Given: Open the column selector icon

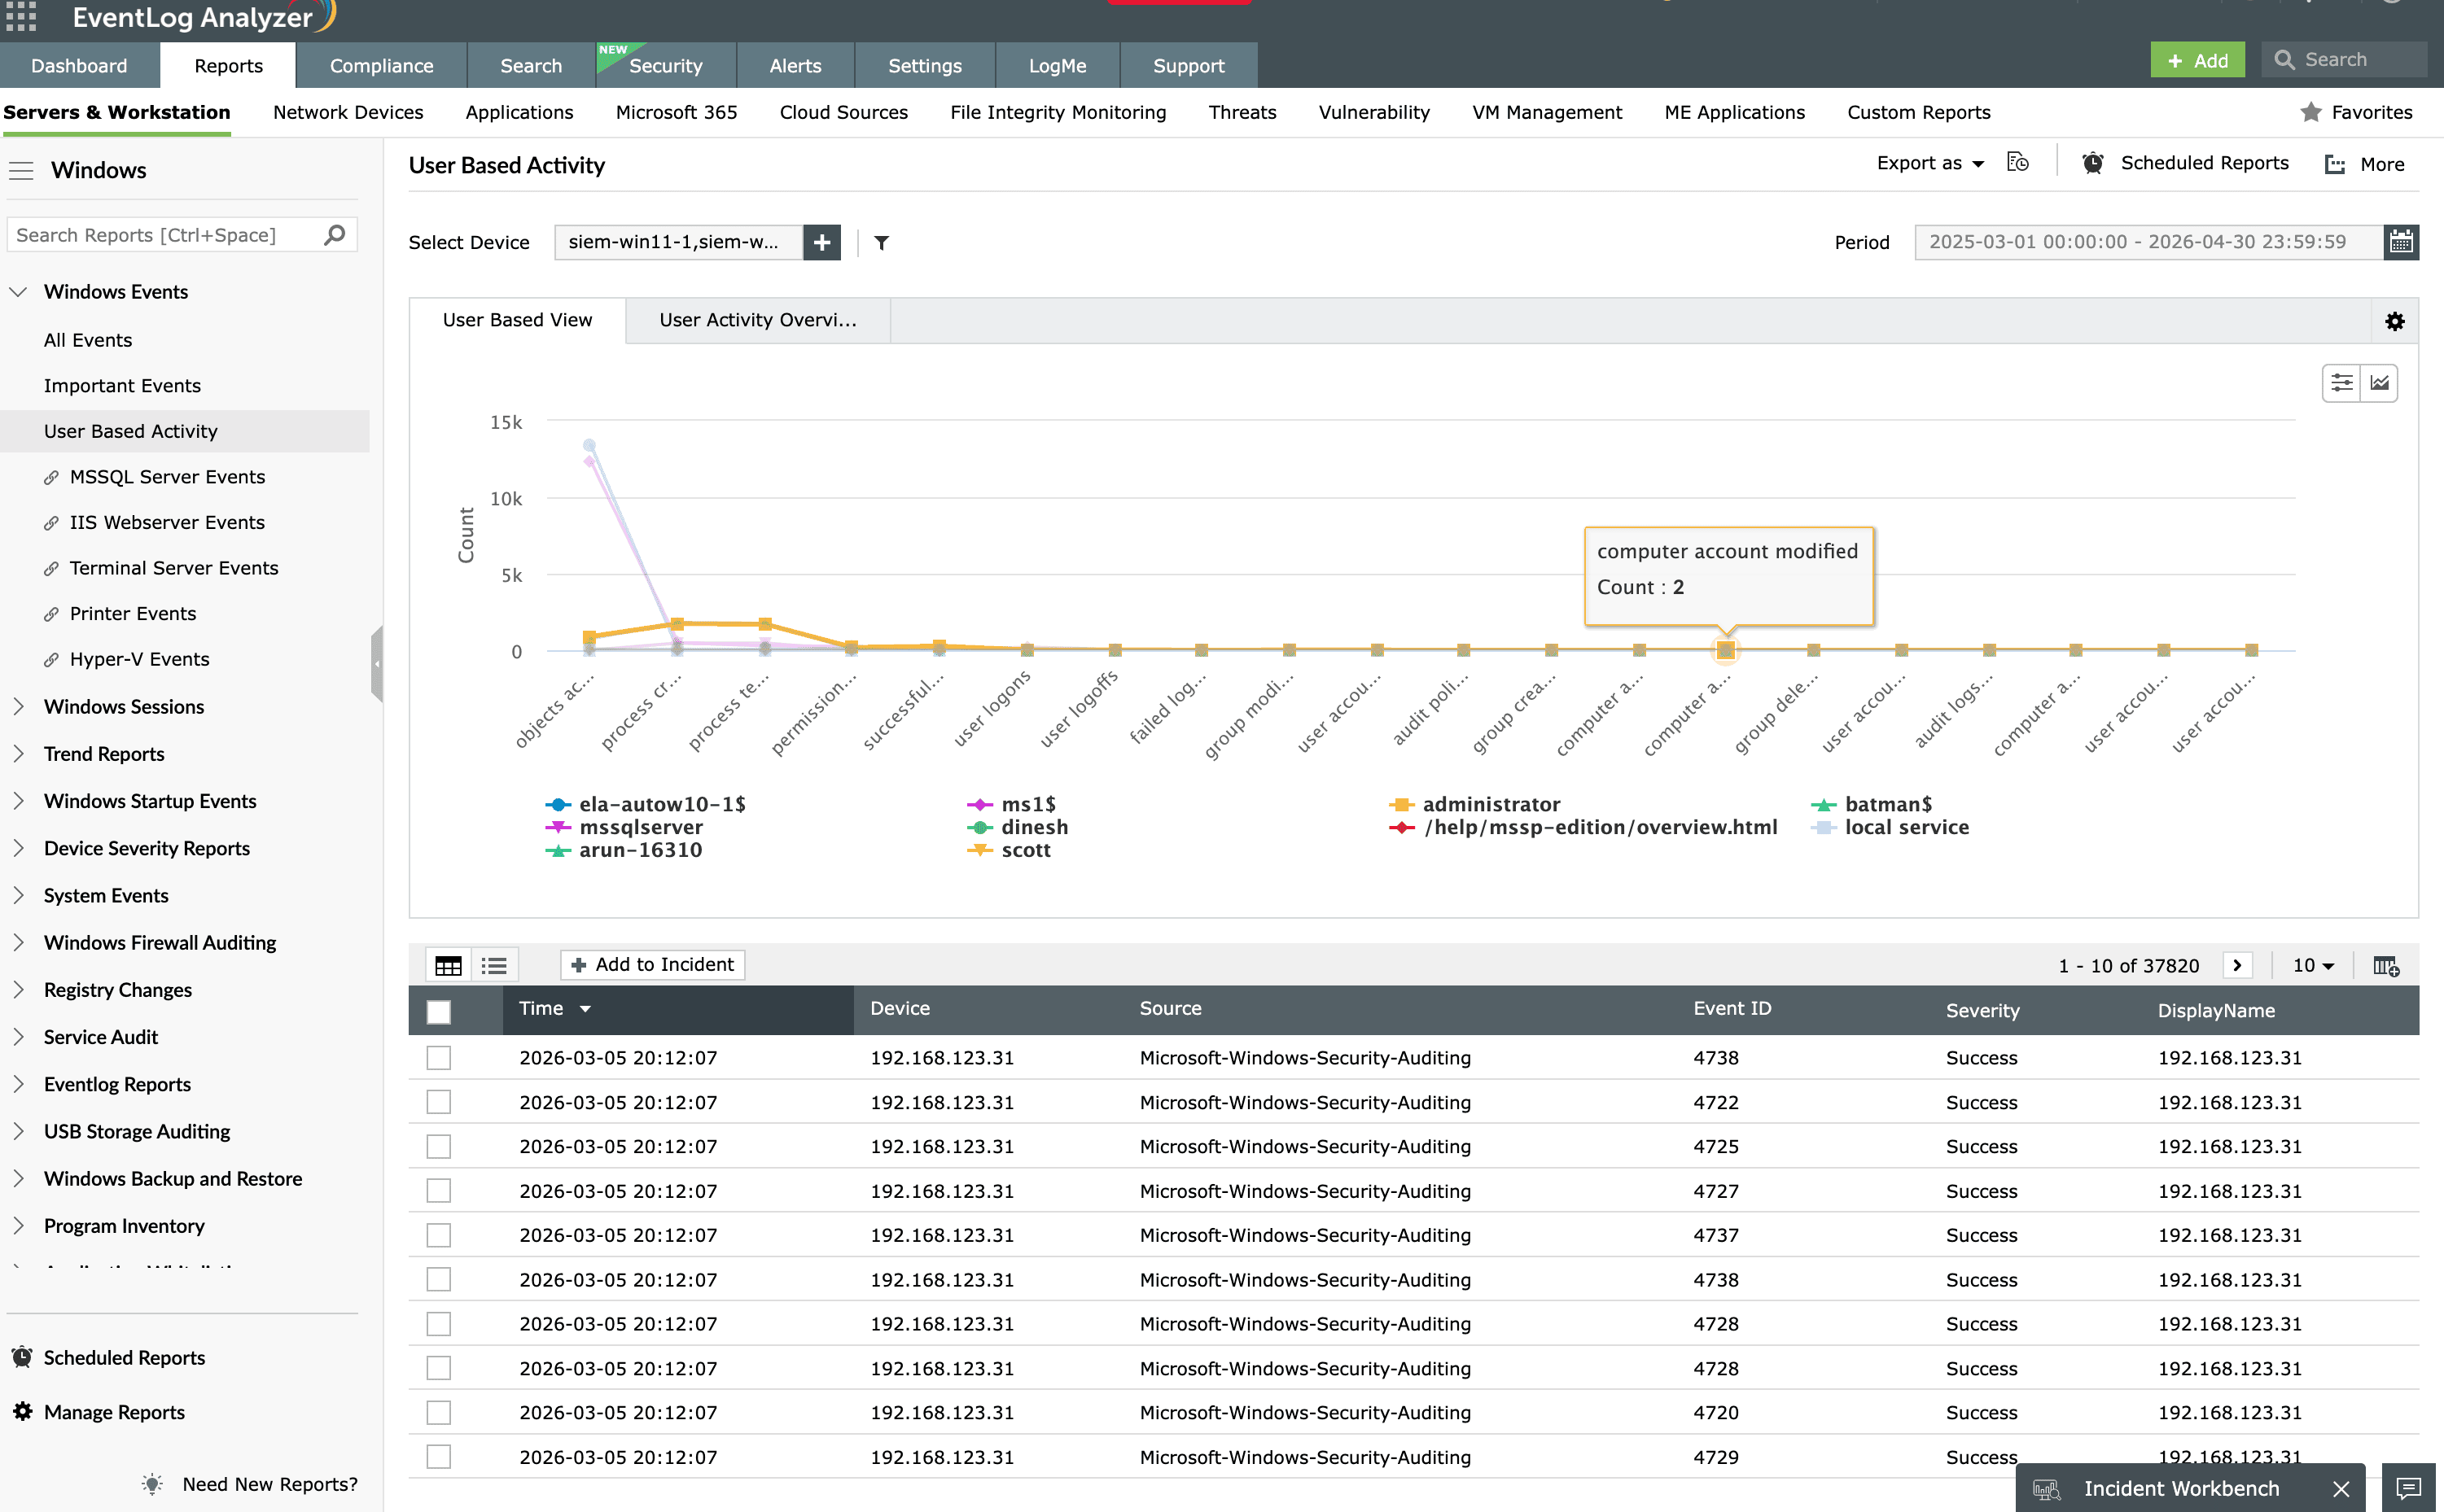Looking at the screenshot, I should pos(2386,966).
